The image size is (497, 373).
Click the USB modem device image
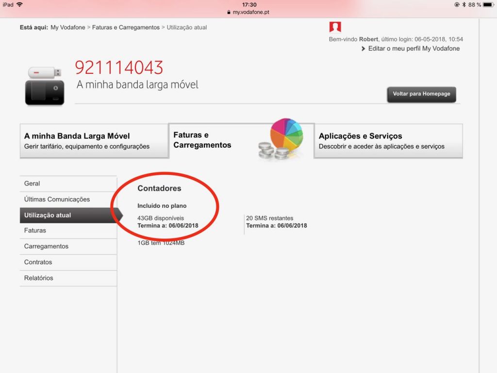click(44, 84)
